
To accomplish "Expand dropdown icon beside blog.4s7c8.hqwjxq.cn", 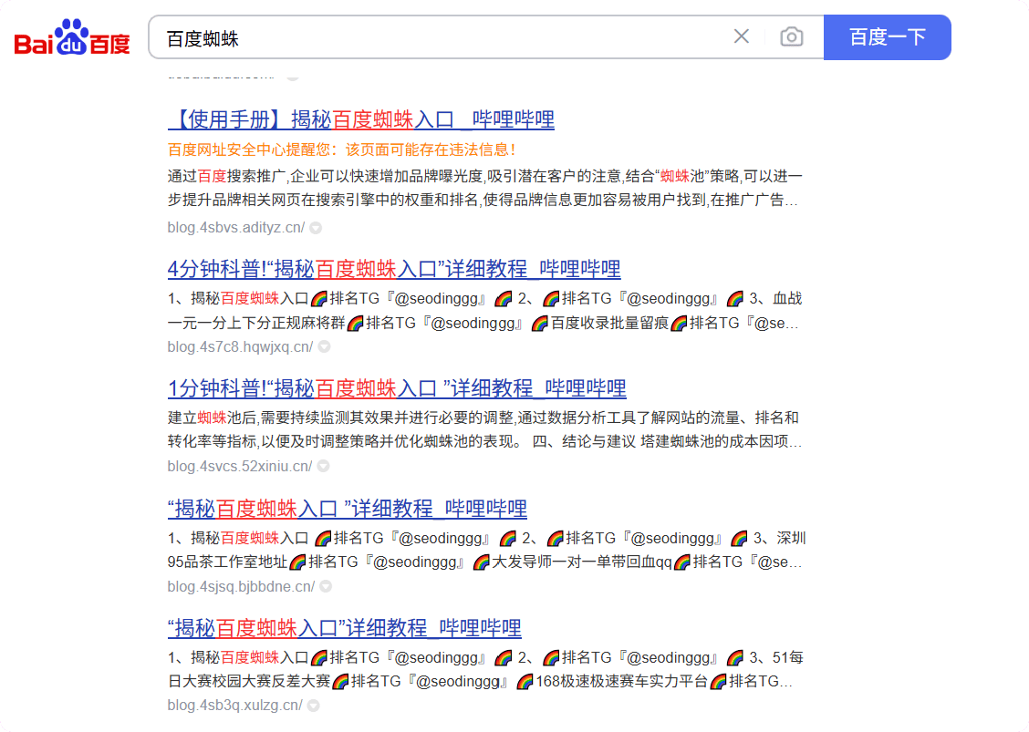I will point(324,347).
